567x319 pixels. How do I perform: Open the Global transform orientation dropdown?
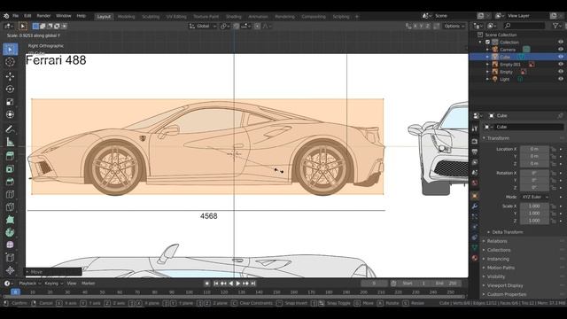[x=203, y=26]
